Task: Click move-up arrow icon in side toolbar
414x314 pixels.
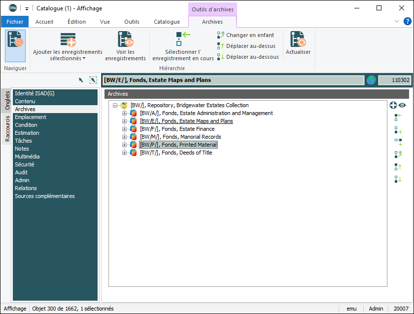Action: point(398,167)
